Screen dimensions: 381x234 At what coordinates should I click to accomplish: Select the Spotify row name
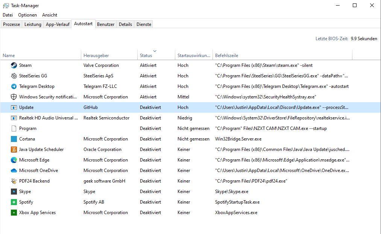(x=26, y=202)
